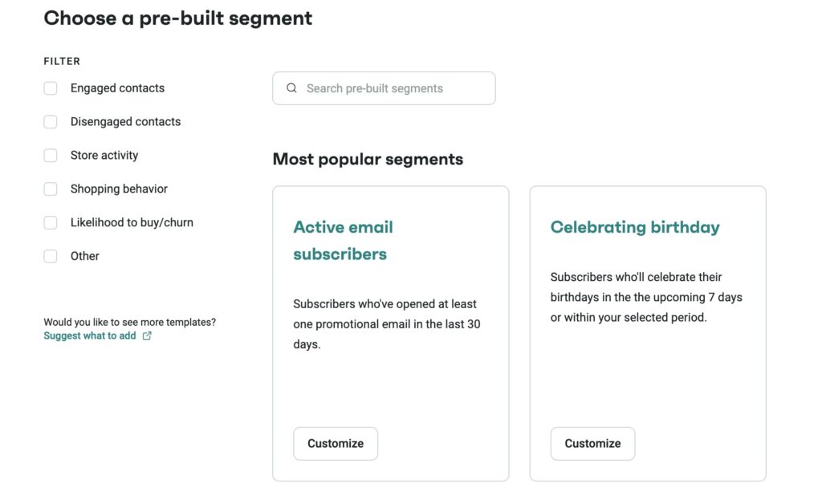Image resolution: width=822 pixels, height=500 pixels.
Task: Click Customize under Active email subscribers
Action: pos(336,443)
